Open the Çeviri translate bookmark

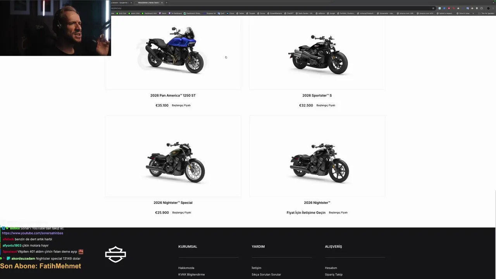coord(221,13)
